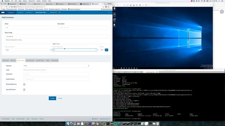Screen dimensions: 225x126
Task: Focus the Description field
Action: click(83, 28)
